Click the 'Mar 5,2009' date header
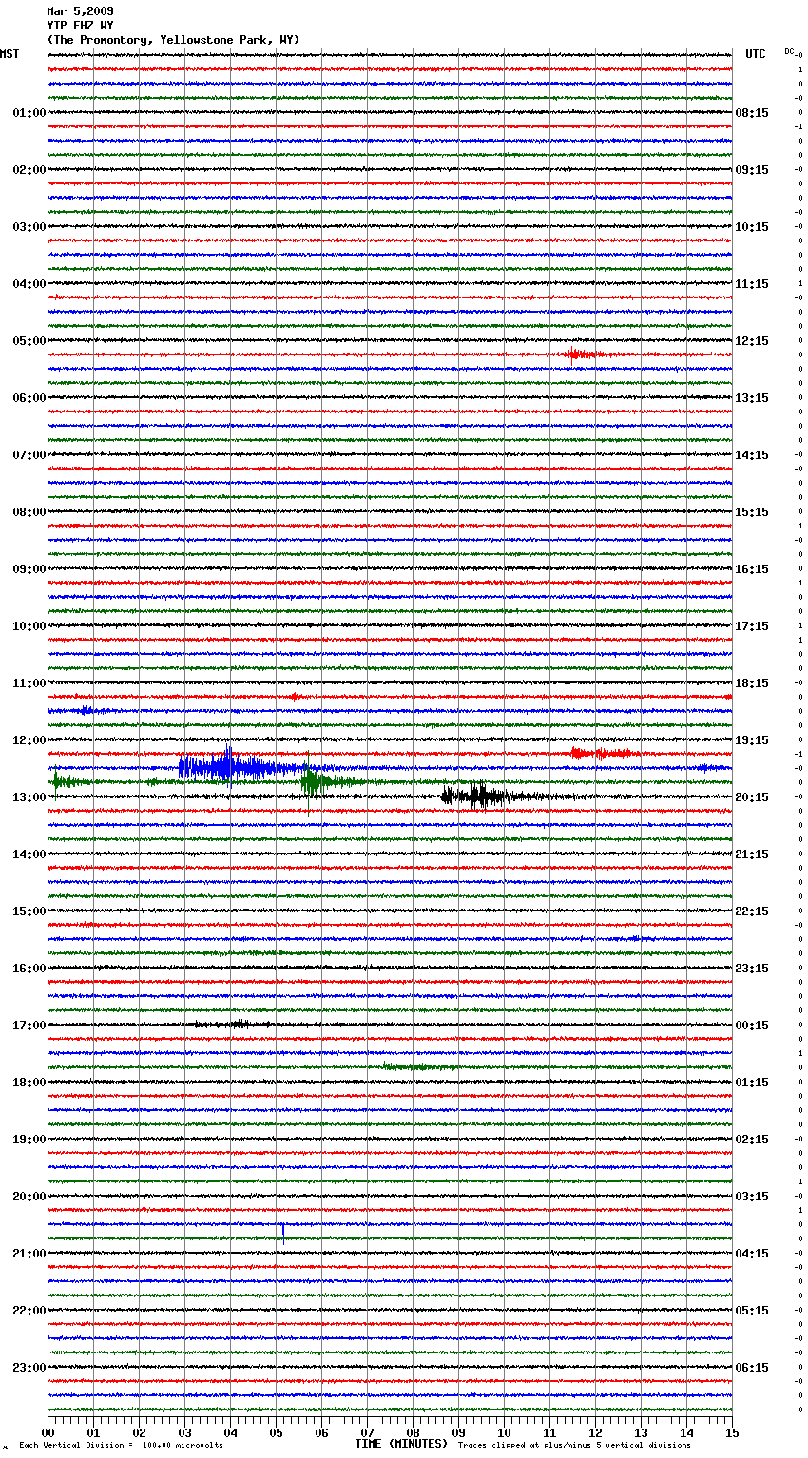The width and height of the screenshot is (808, 1458). tap(80, 11)
